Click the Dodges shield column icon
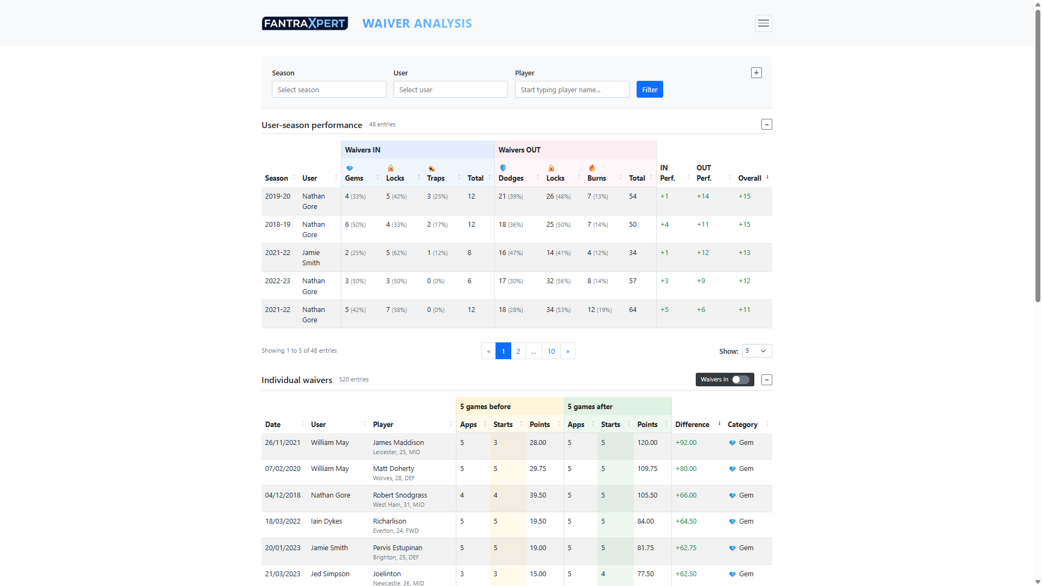The width and height of the screenshot is (1042, 586). 503,168
